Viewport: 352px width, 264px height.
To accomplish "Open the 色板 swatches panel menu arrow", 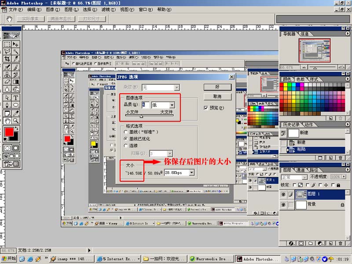I will [x=348, y=79].
